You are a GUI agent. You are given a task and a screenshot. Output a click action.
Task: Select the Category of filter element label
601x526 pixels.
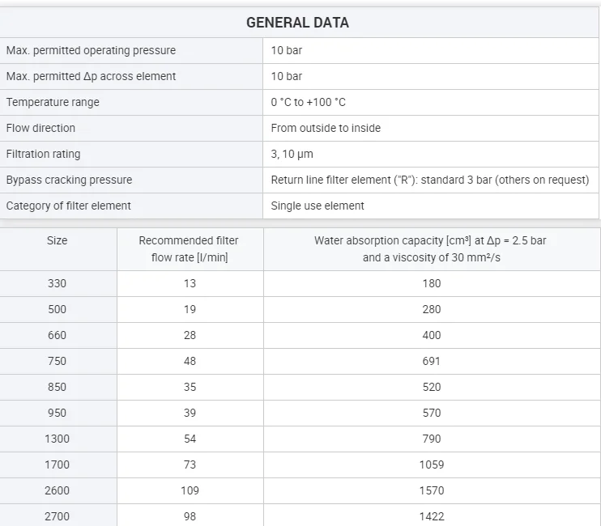coord(68,206)
